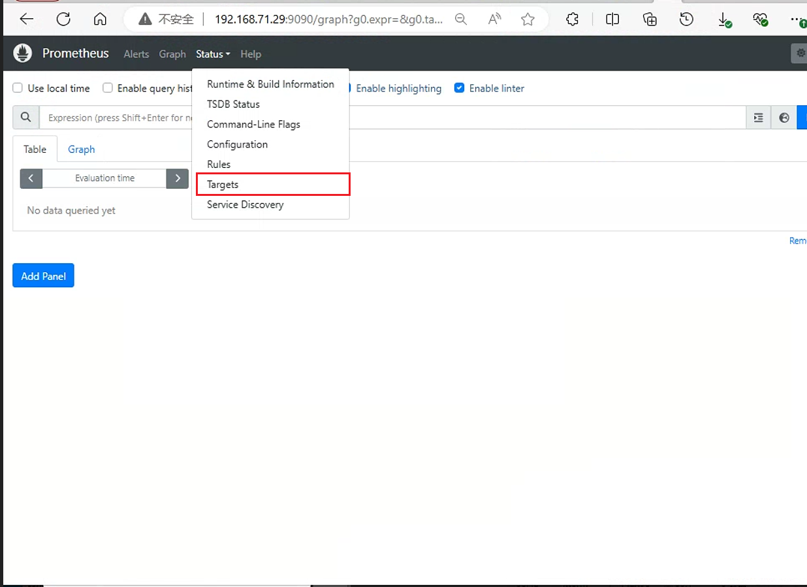This screenshot has width=807, height=587.
Task: Click into the Expression query input
Action: tap(393, 118)
